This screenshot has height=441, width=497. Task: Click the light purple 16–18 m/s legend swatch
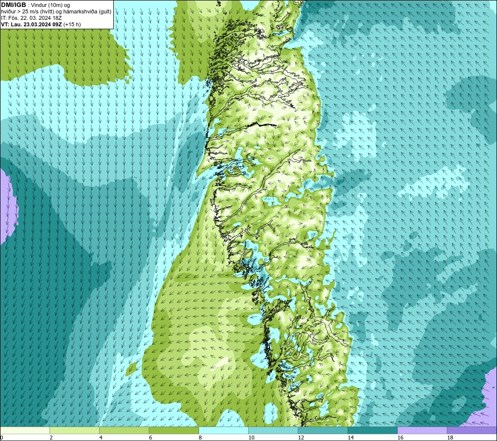422,430
